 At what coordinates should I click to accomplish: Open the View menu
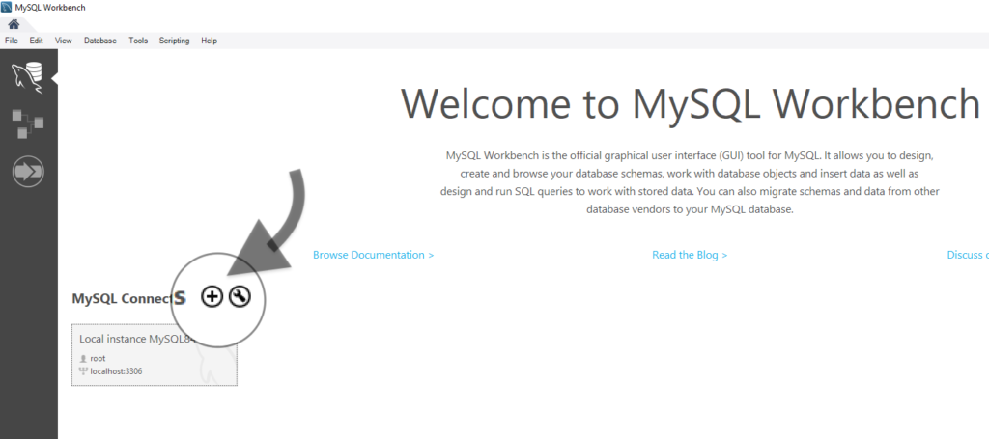pyautogui.click(x=63, y=41)
